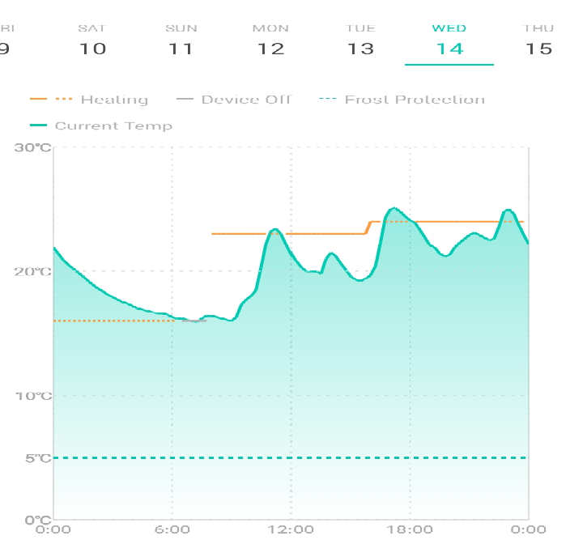
Task: Click the 18:00 time axis label
Action: tap(409, 529)
